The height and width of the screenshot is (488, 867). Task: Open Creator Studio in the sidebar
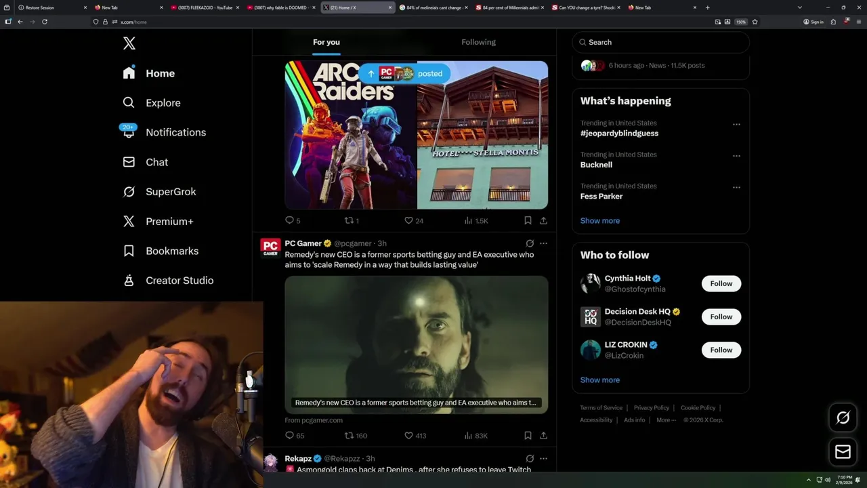[168, 281]
